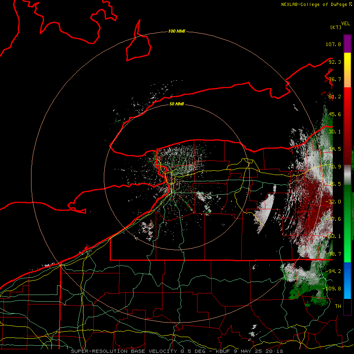
Task: Click the 92.3 velocity scale value
Action: [x=335, y=62]
